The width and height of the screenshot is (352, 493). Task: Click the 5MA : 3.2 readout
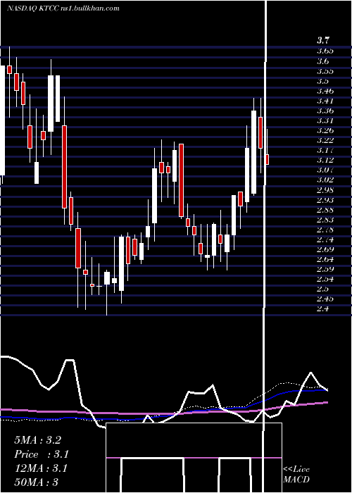point(38,440)
